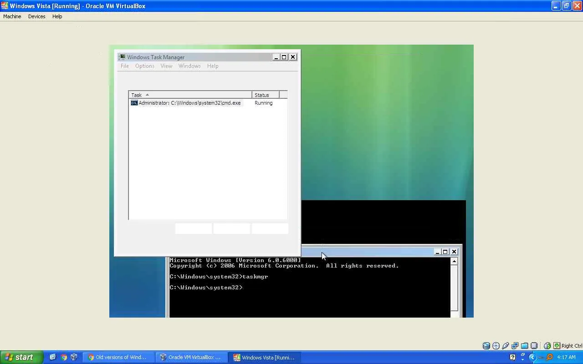Launch VirtualBox from the quick launch bar

pyautogui.click(x=74, y=357)
